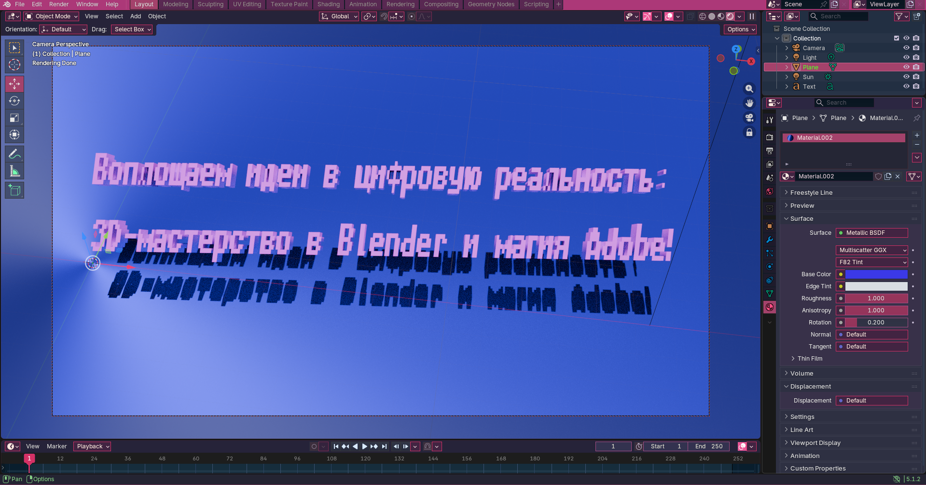Open the Edge Tint color swatch
Screen dimensions: 926x485
pyautogui.click(x=876, y=286)
